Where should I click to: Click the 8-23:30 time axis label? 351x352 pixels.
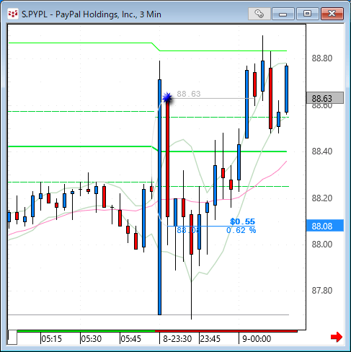[x=177, y=339]
